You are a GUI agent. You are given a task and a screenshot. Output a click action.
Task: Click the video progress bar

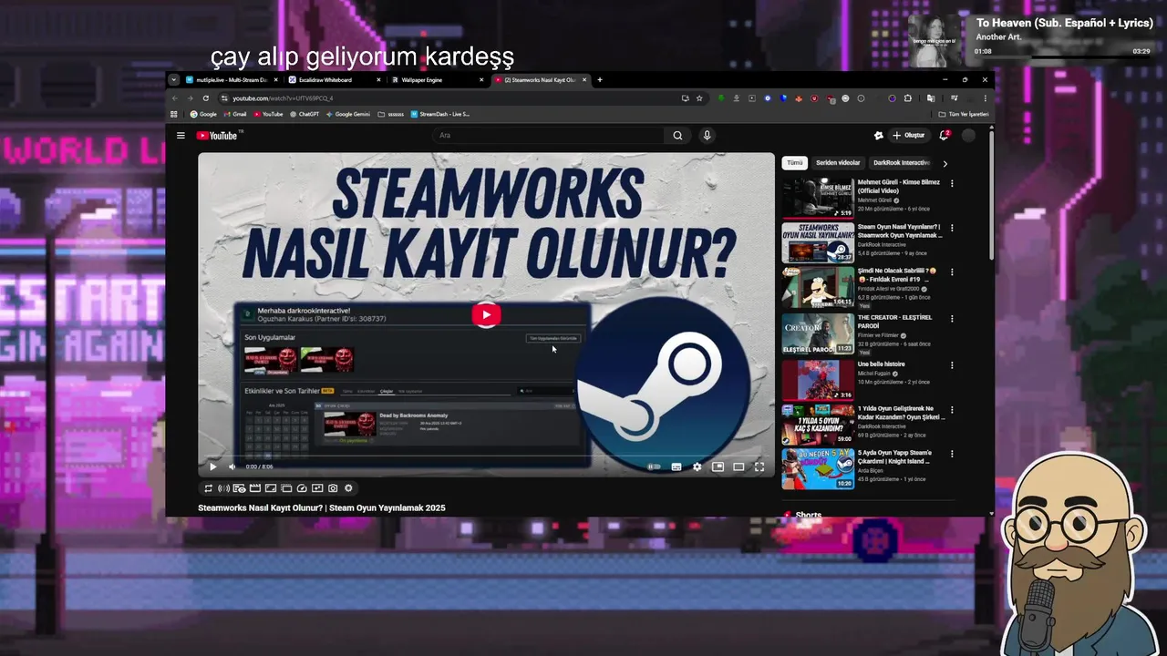click(x=486, y=456)
